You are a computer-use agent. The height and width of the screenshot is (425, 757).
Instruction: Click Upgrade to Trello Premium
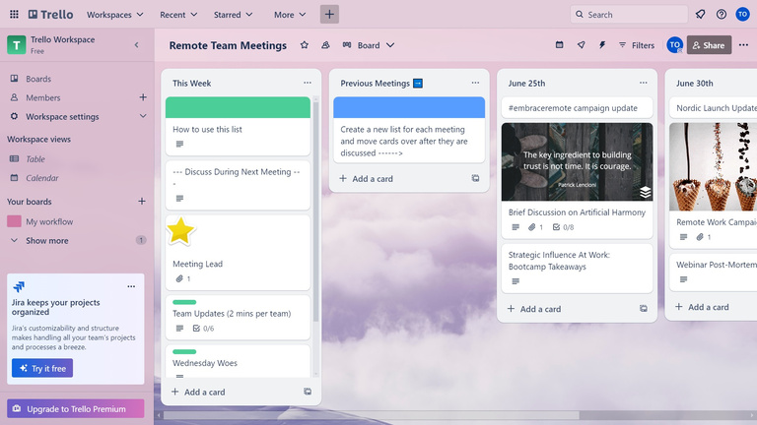click(76, 408)
